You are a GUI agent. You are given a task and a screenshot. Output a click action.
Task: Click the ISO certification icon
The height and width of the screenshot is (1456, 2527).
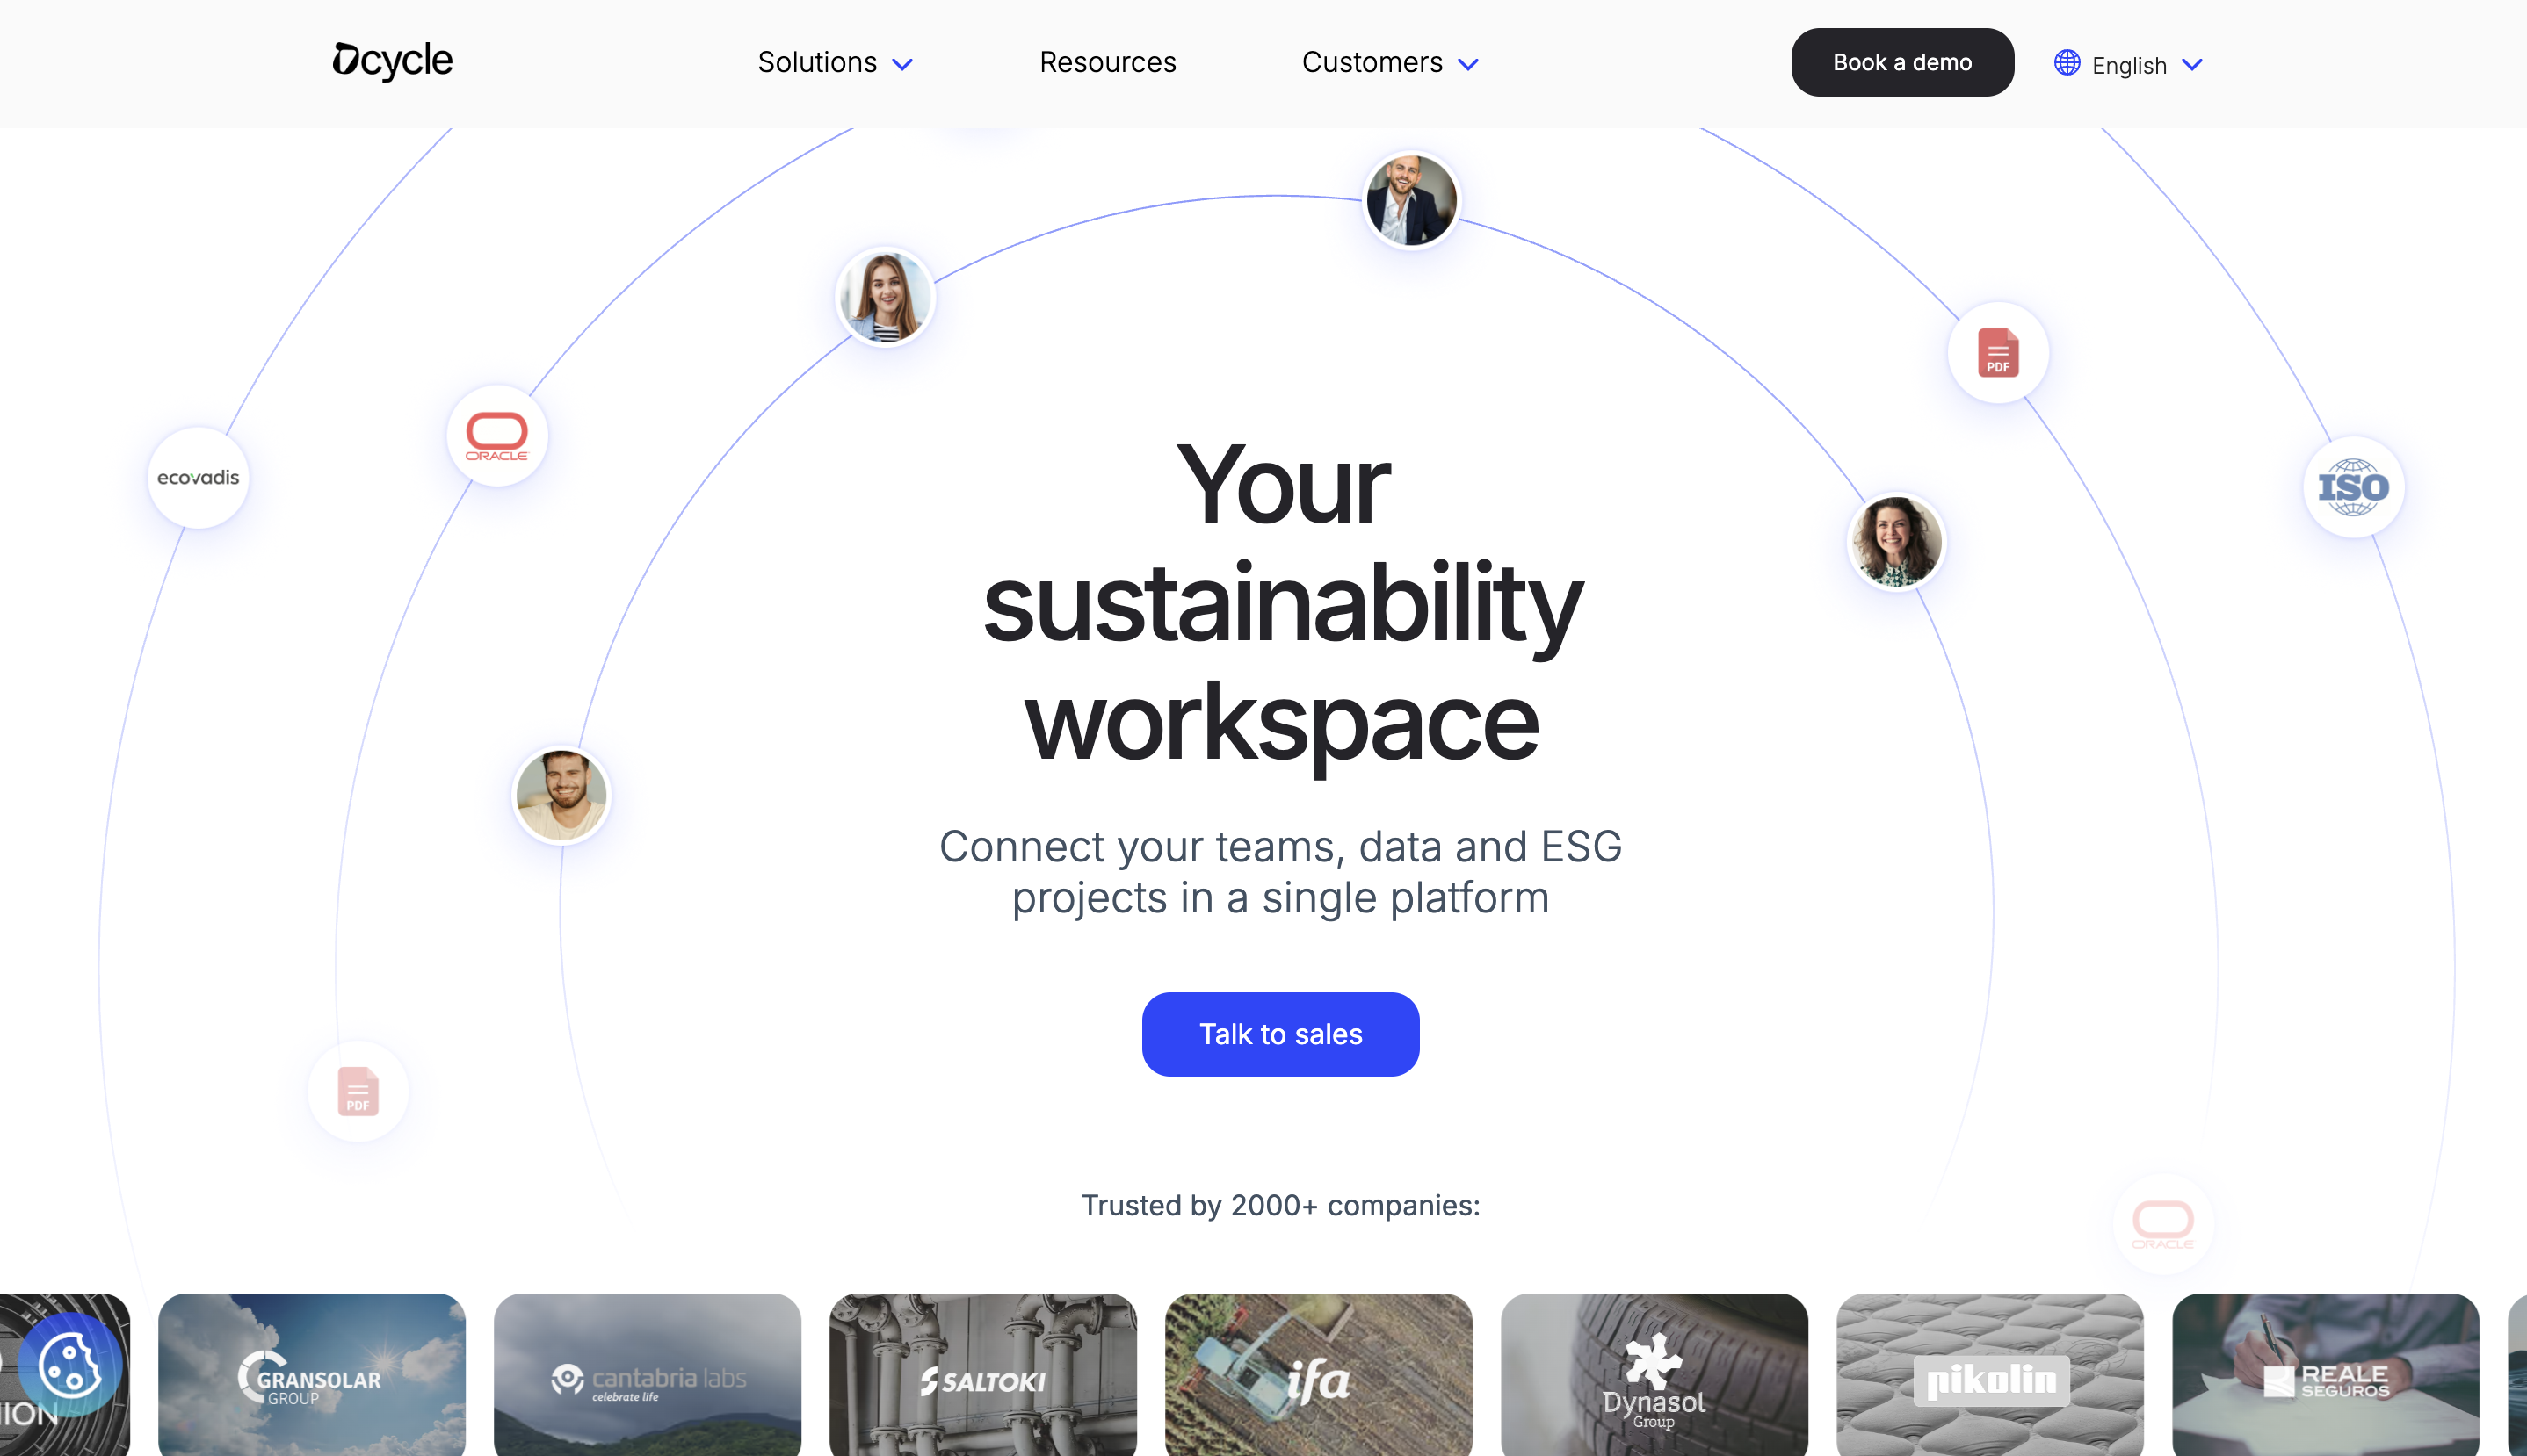tap(2353, 487)
